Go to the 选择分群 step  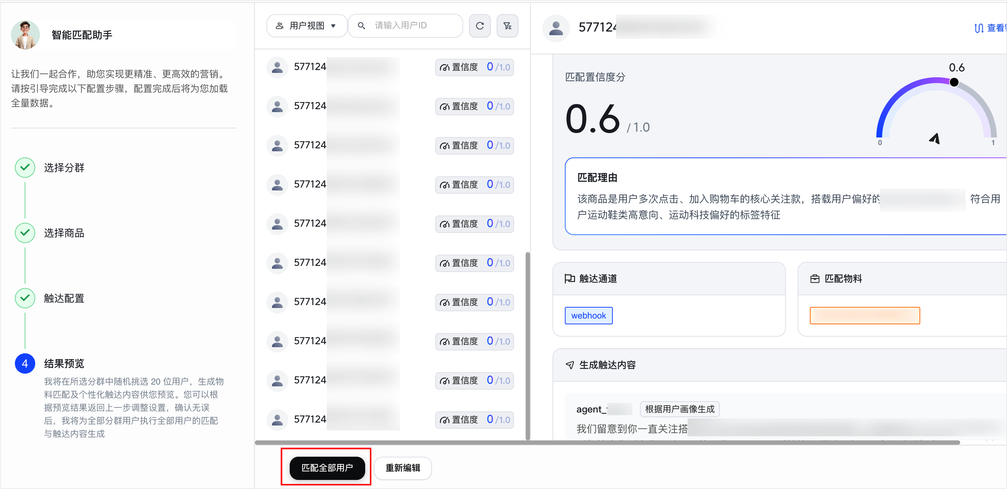click(64, 168)
